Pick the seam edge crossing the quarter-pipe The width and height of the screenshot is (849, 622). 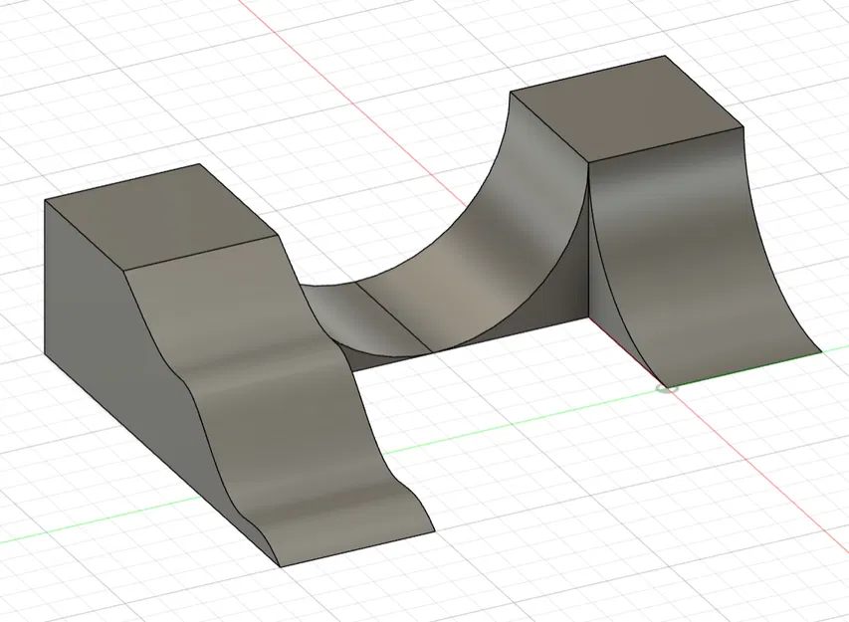coord(393,317)
